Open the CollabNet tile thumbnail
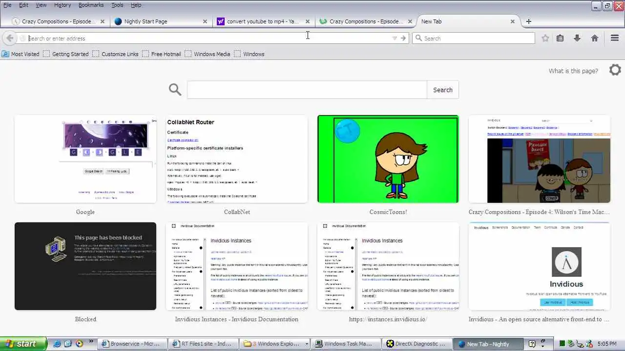The height and width of the screenshot is (351, 625). pos(237,159)
